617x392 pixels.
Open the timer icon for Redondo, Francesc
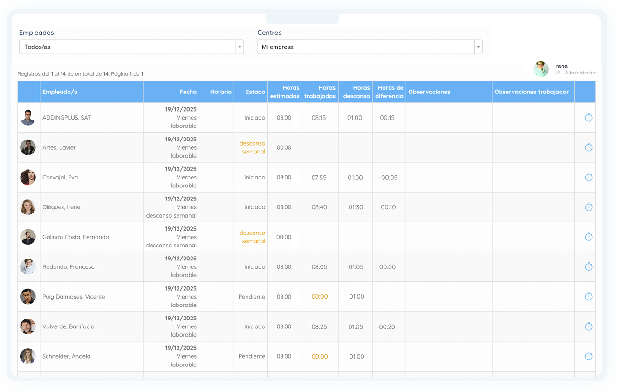click(x=589, y=266)
